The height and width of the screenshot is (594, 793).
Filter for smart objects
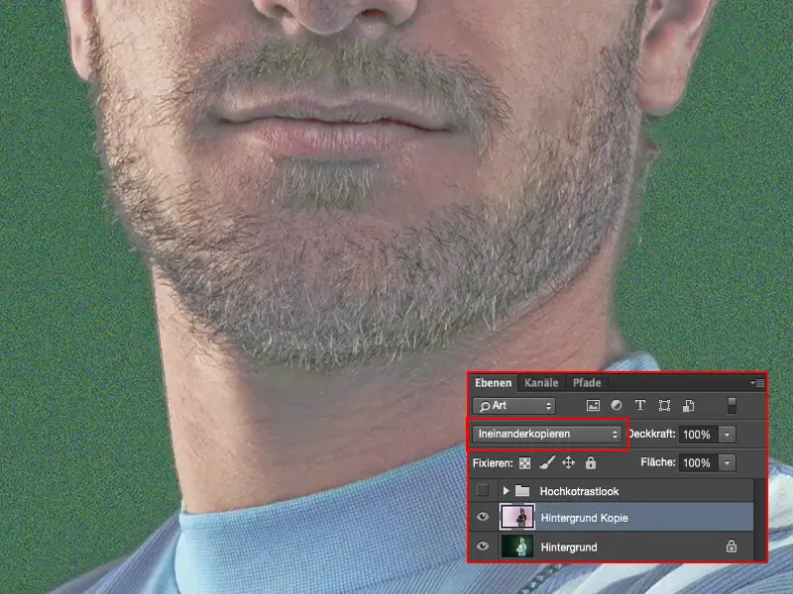pyautogui.click(x=688, y=405)
